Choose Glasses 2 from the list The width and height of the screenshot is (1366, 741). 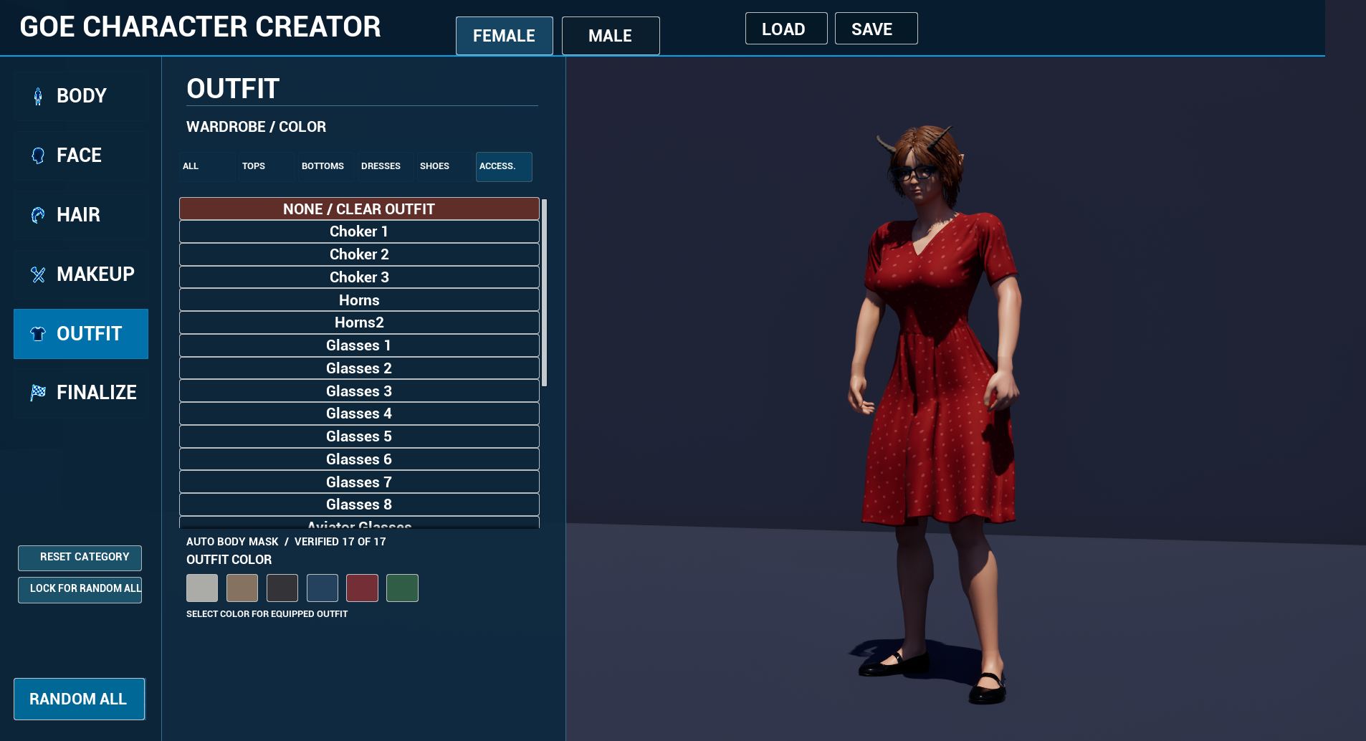359,368
